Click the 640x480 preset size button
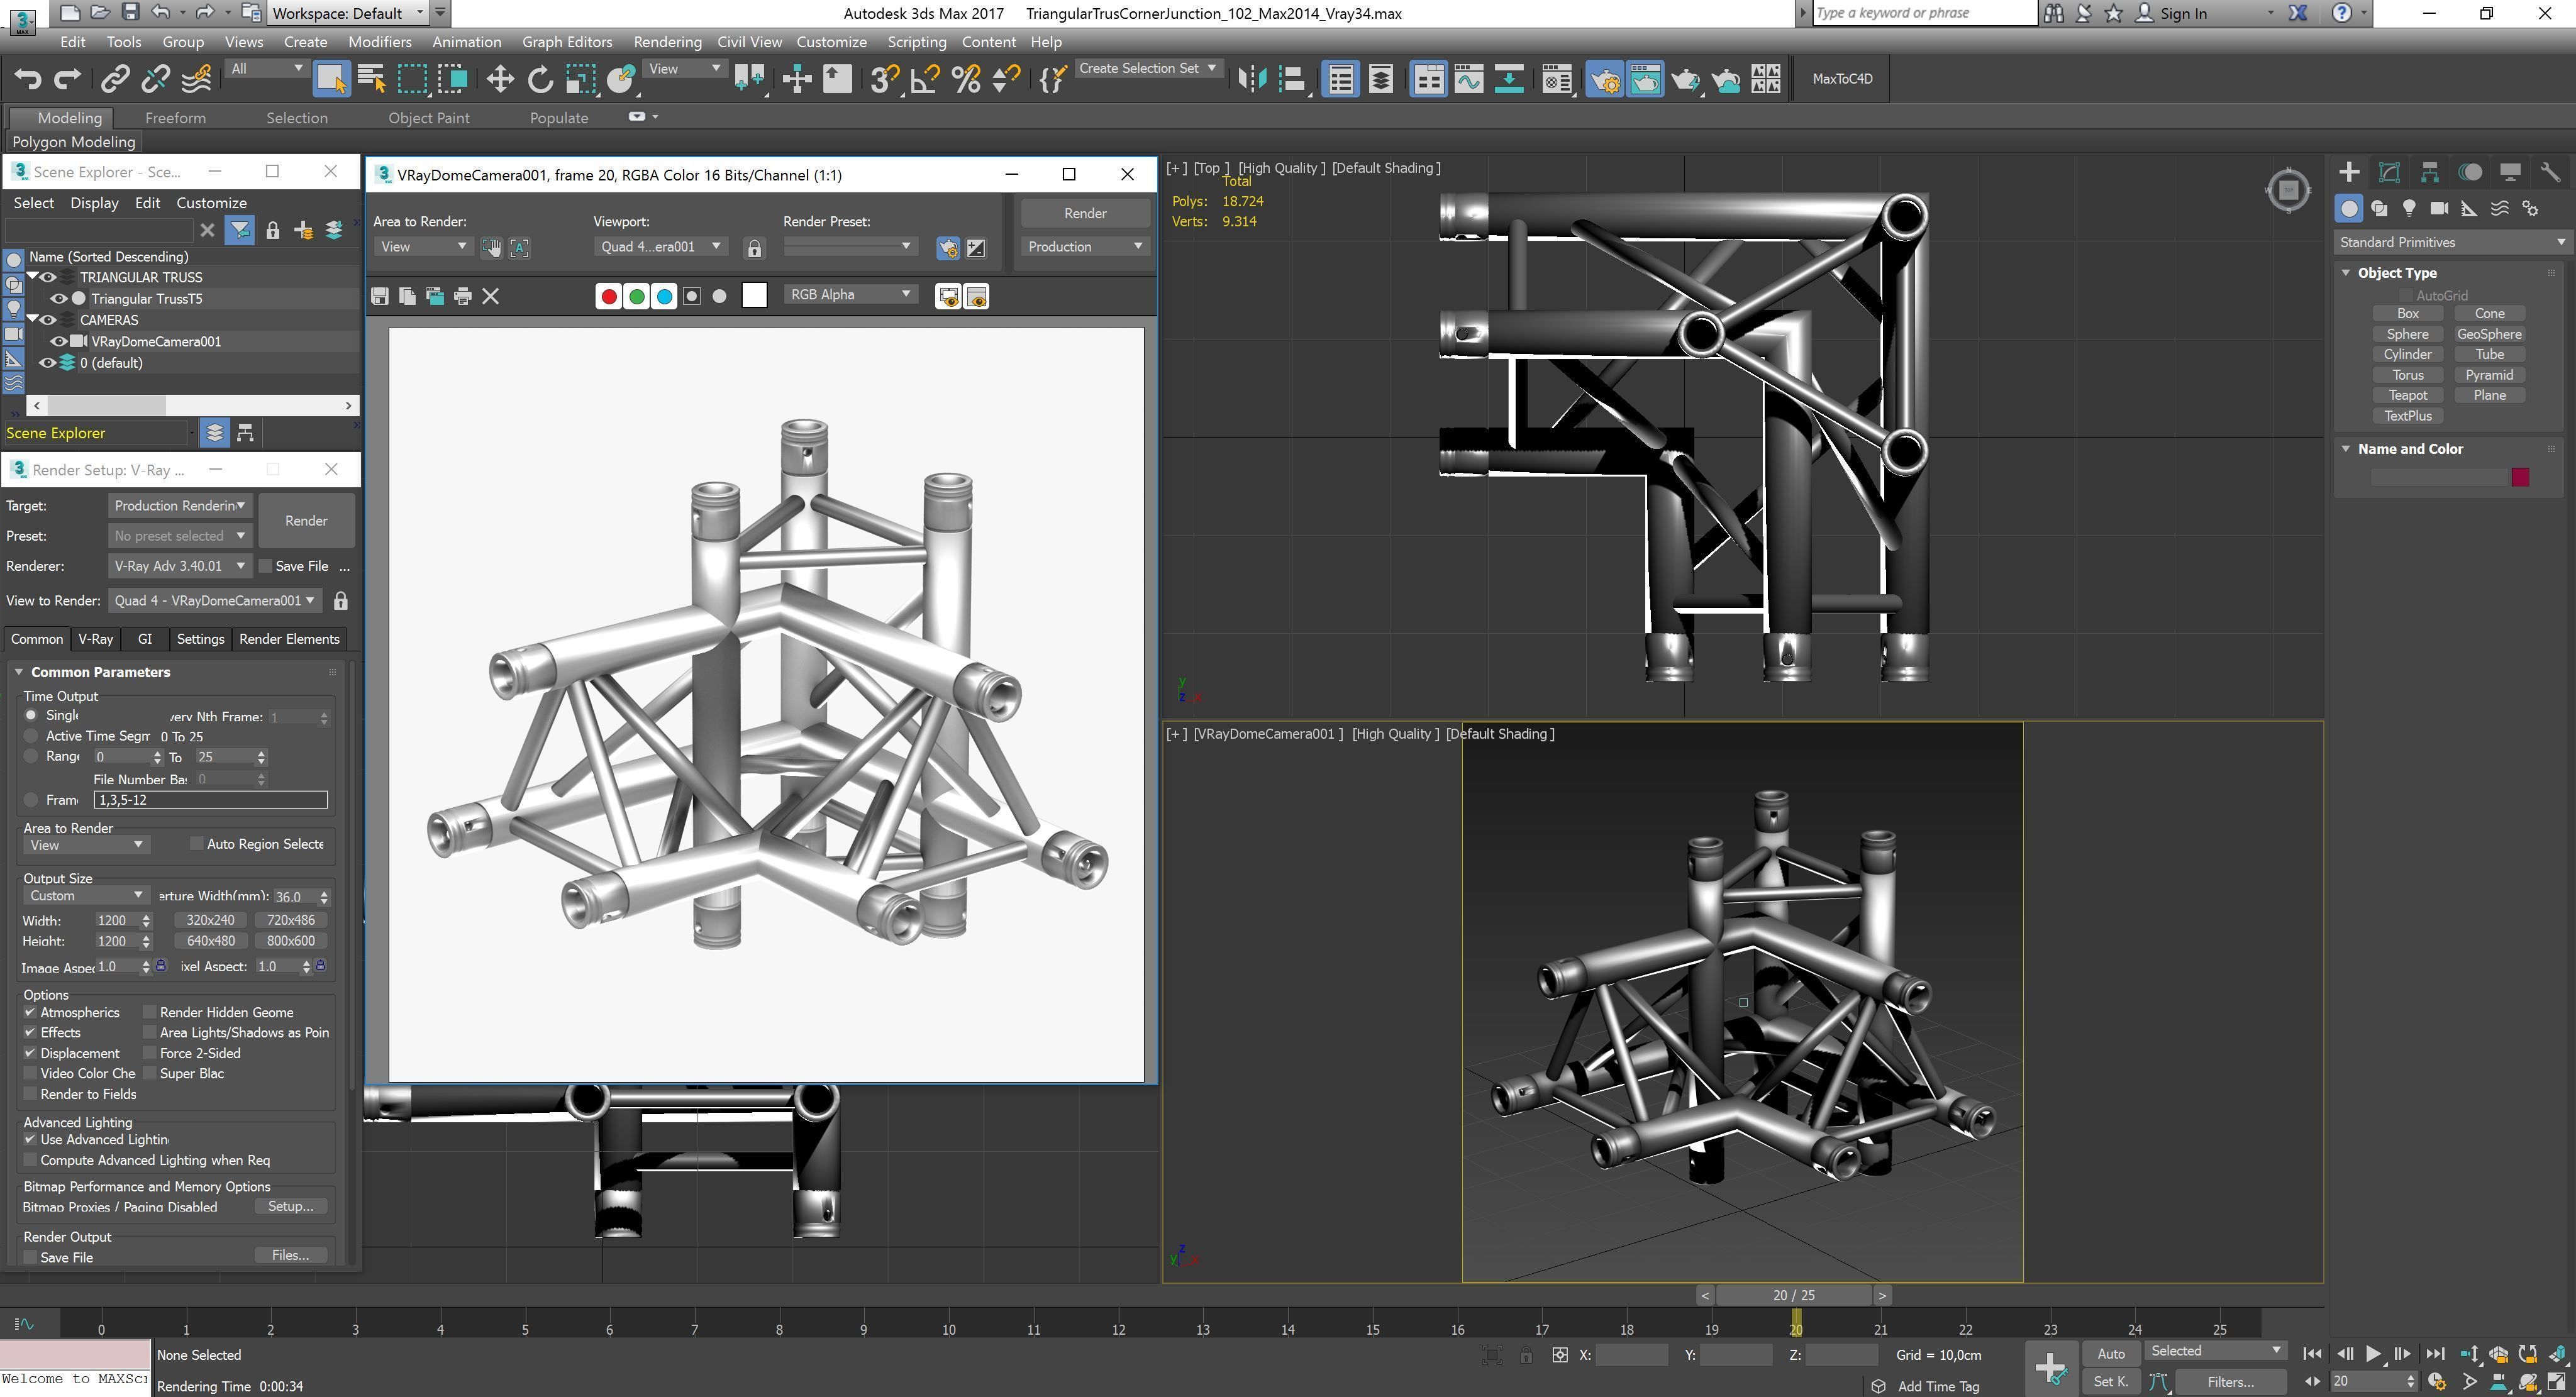Viewport: 2576px width, 1397px height. coord(210,941)
